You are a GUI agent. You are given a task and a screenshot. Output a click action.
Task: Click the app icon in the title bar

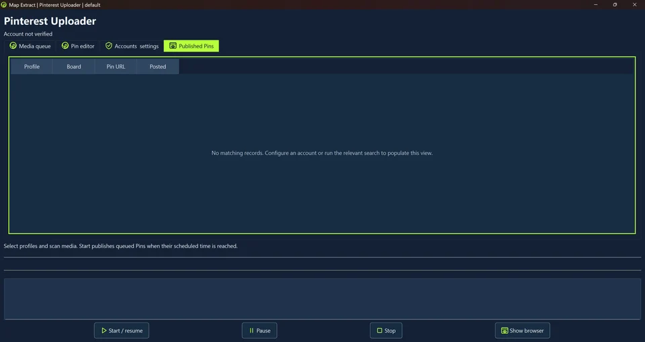[x=4, y=5]
